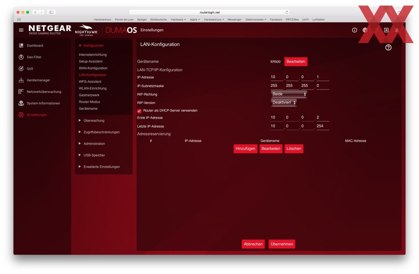Click the QoS sidebar icon
Screen dimensions: 419x274
click(21, 68)
